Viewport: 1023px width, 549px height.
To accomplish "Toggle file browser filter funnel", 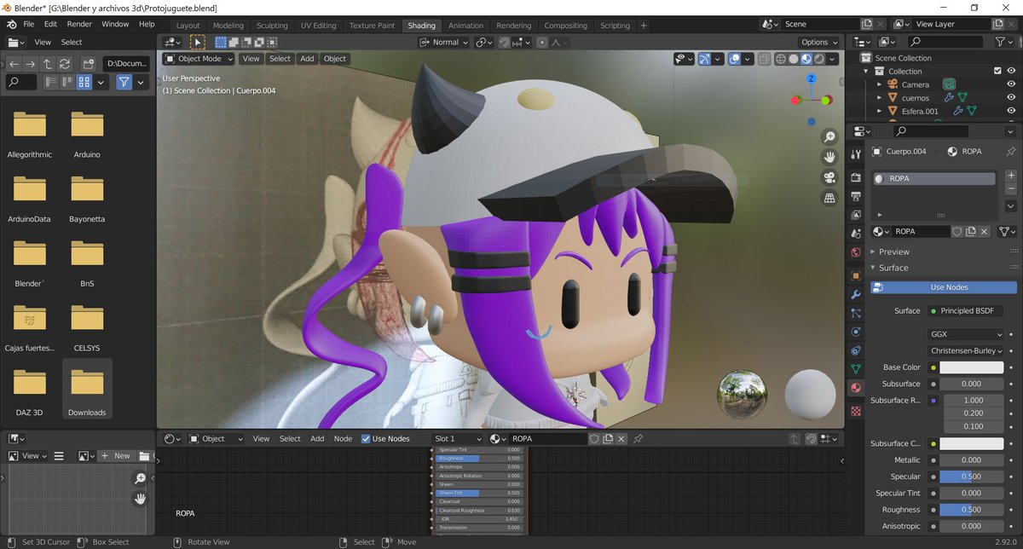I will (x=124, y=82).
